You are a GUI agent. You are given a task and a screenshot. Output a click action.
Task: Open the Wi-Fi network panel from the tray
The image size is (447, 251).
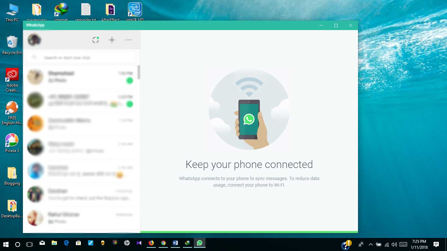tap(386, 244)
